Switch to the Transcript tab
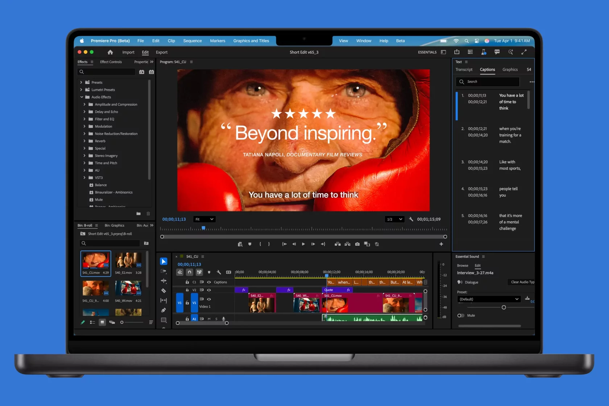Screen dimensions: 609x406 (x=464, y=70)
